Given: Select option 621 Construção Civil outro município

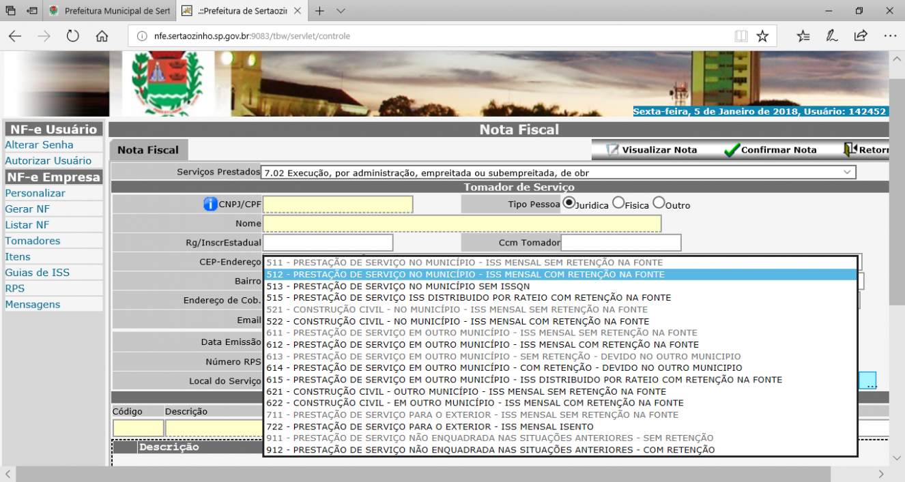Looking at the screenshot, I should coord(560,391).
